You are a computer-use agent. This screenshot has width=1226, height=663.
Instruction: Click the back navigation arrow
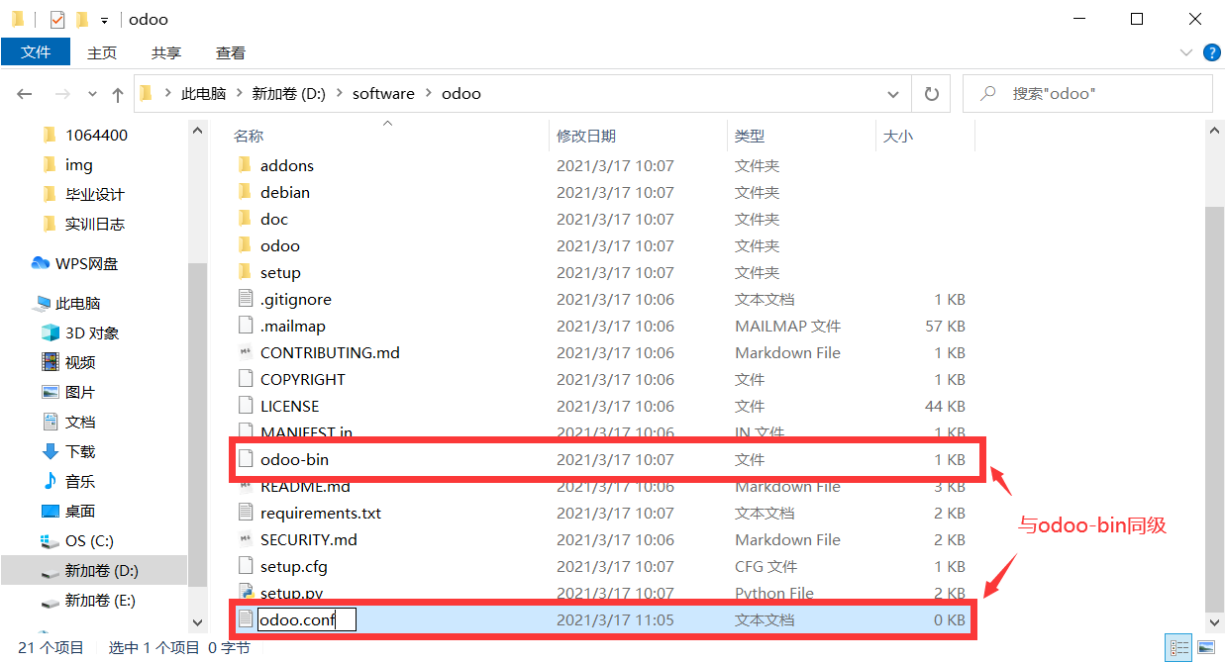24,92
